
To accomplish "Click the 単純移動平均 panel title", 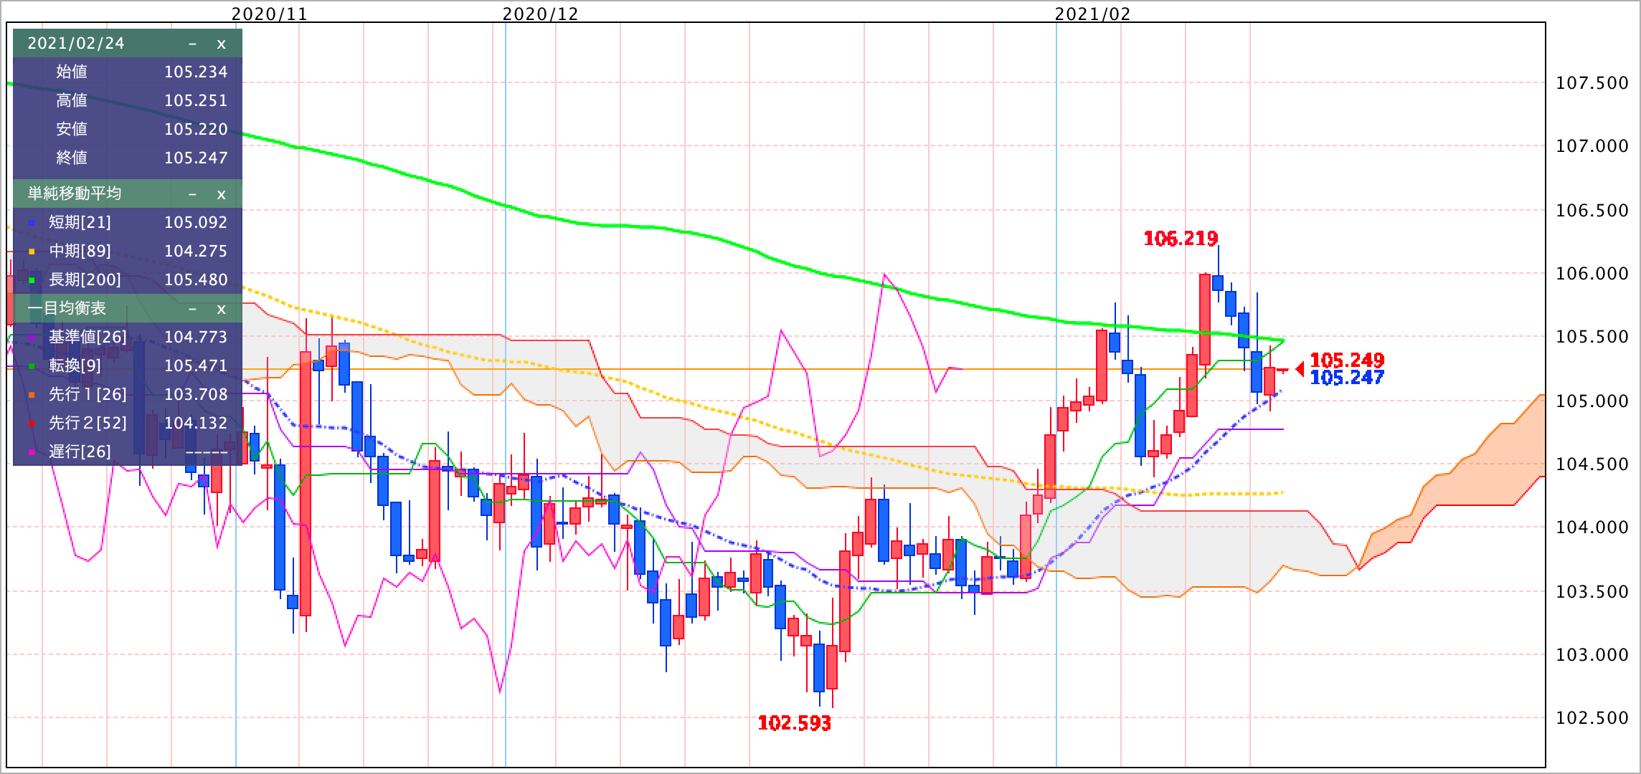I will (75, 193).
